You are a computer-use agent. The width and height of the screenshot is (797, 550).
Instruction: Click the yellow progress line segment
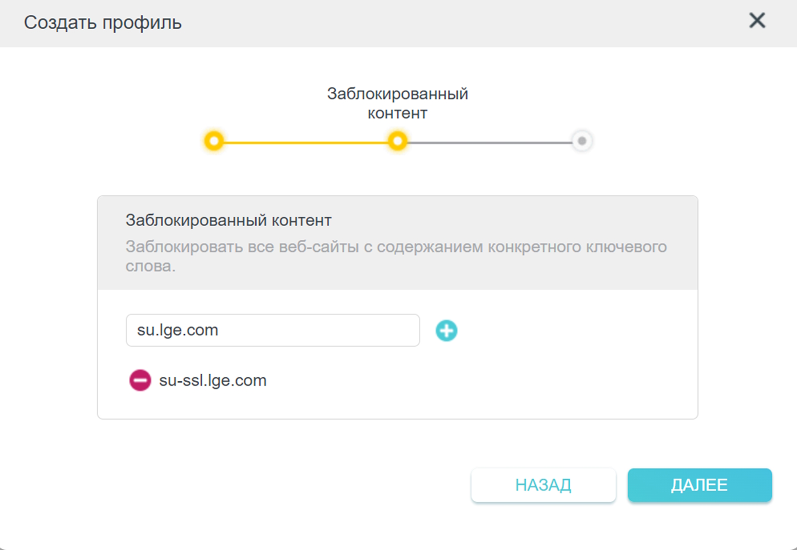306,142
